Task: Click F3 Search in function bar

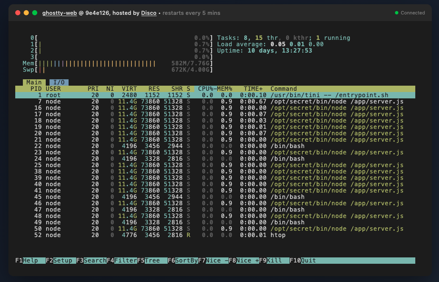Action: pos(91,260)
